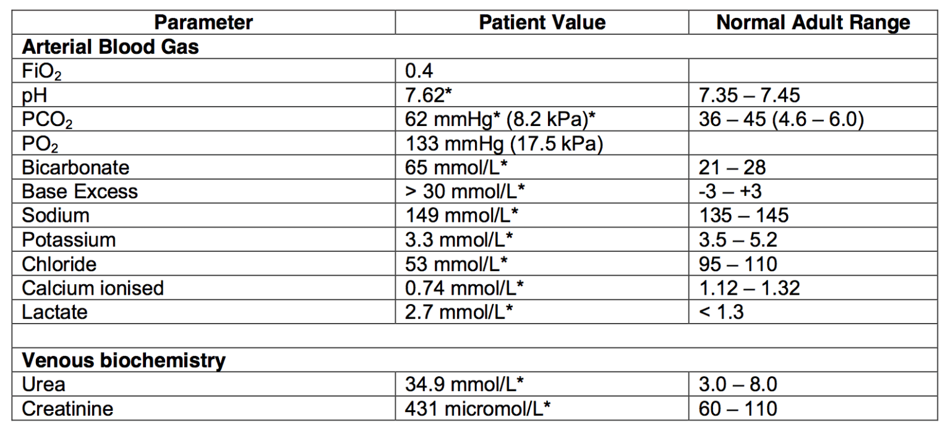This screenshot has height=430, width=950.
Task: Click the Urea value 34.9 mmol/L
Action: pyautogui.click(x=464, y=384)
